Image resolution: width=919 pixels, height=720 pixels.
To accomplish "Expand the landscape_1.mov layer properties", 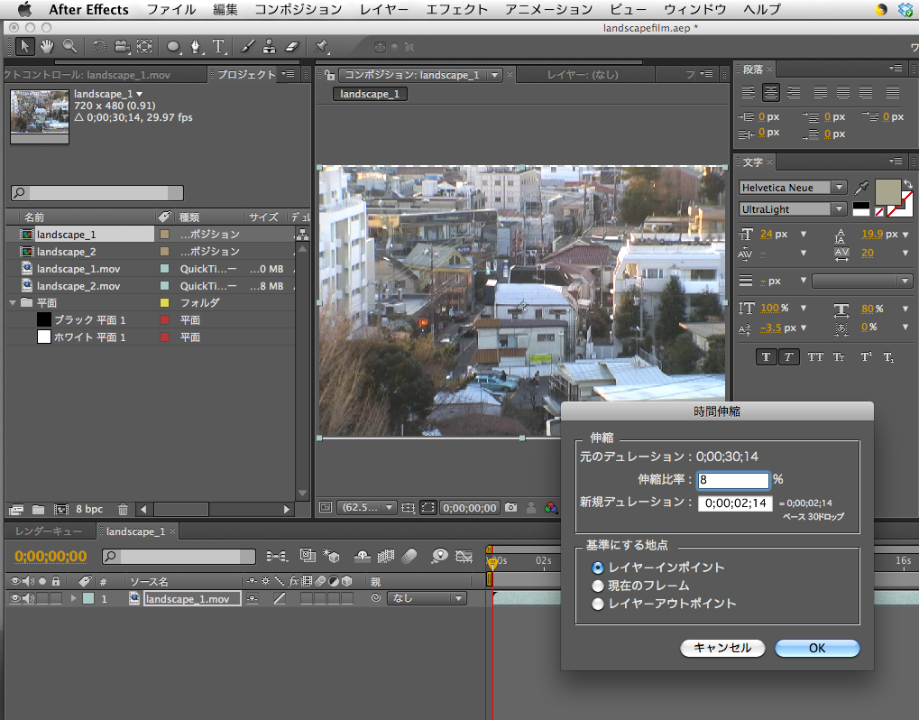I will pyautogui.click(x=73, y=598).
